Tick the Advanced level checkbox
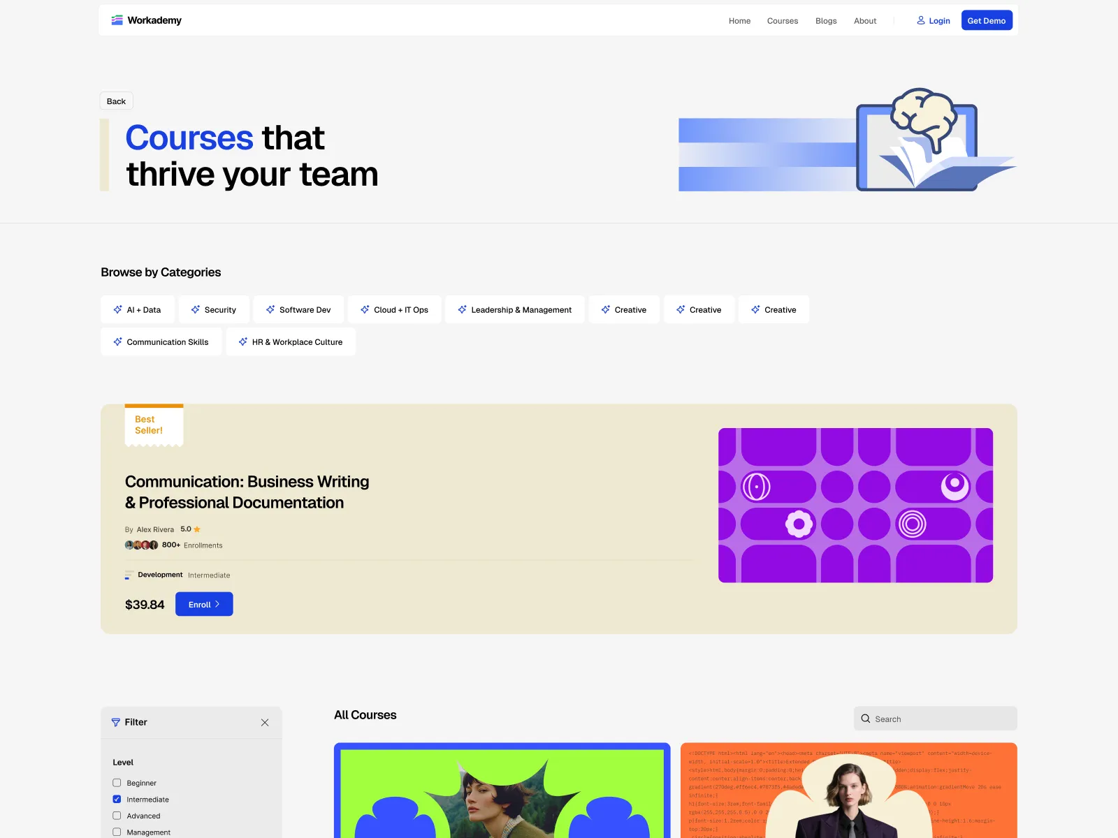The width and height of the screenshot is (1118, 838). (x=117, y=815)
